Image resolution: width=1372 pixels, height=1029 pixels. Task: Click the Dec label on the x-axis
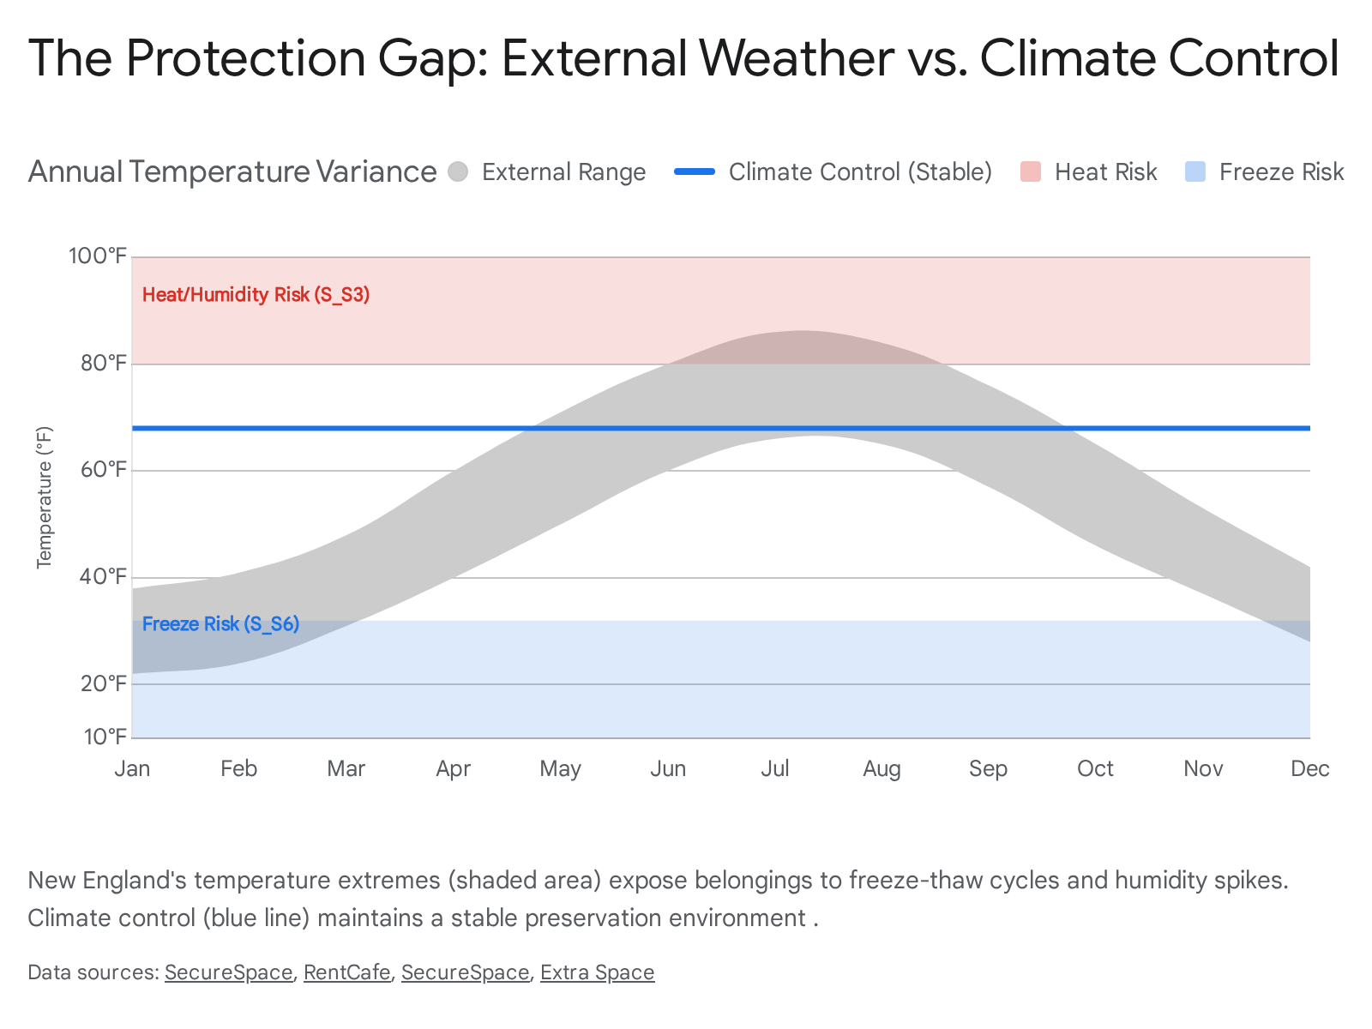pyautogui.click(x=1309, y=768)
